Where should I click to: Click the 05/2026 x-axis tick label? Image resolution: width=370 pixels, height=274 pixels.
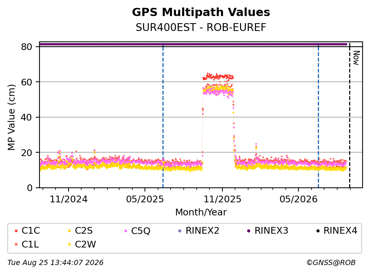click(x=298, y=199)
